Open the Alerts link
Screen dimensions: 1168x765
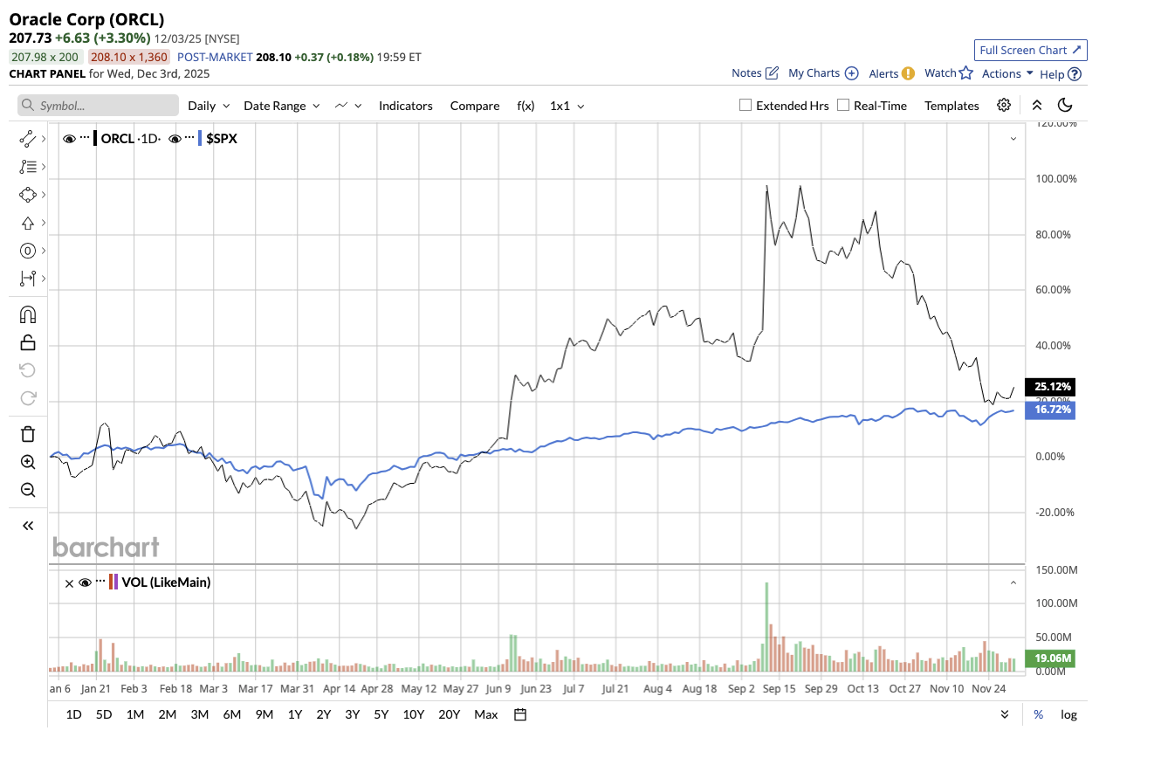(891, 73)
